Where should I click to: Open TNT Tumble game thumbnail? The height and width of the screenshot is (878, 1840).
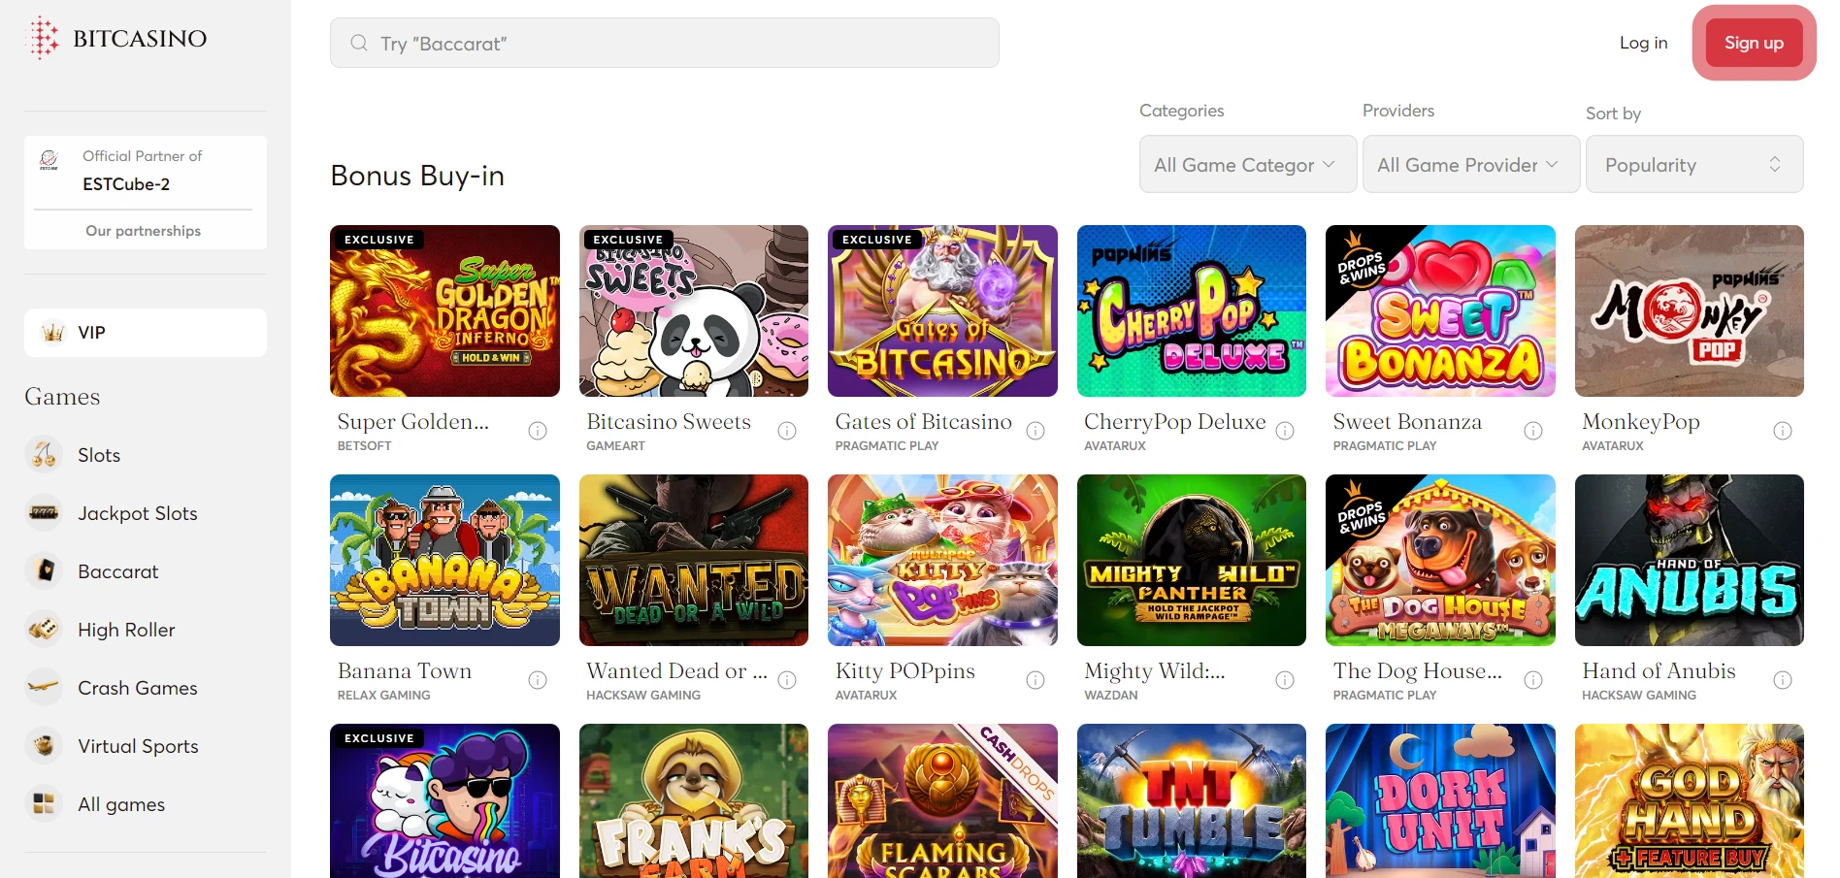1192,801
